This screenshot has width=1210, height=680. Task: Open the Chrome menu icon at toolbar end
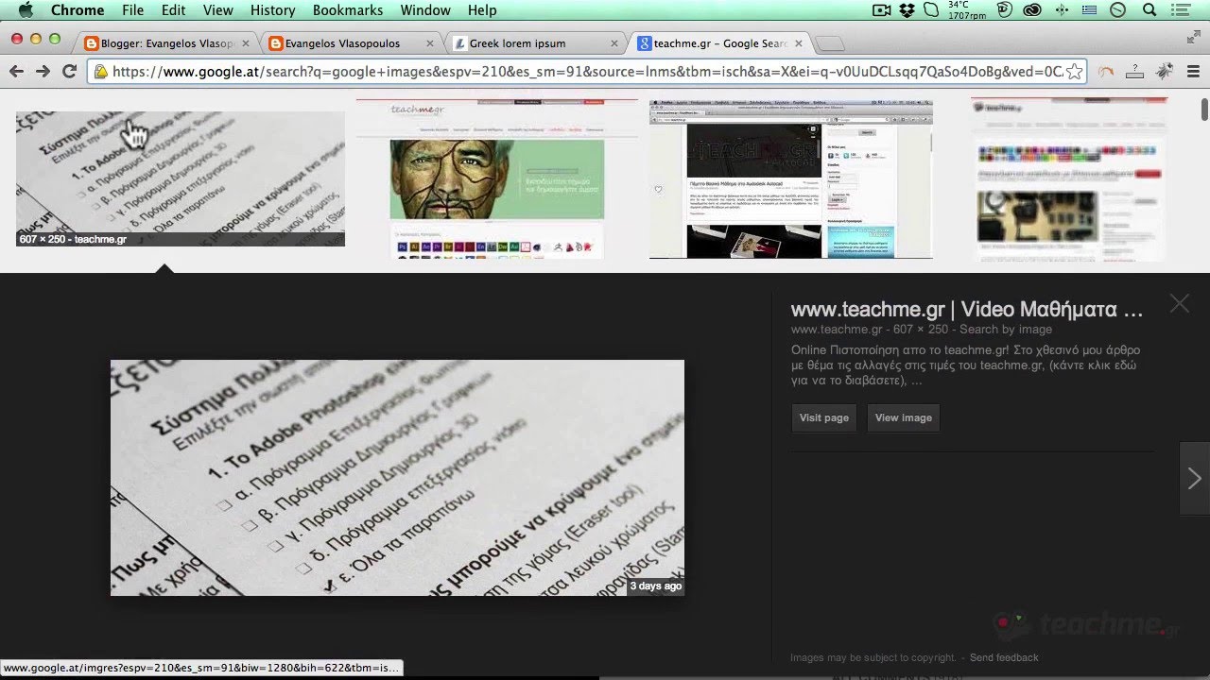coord(1192,72)
